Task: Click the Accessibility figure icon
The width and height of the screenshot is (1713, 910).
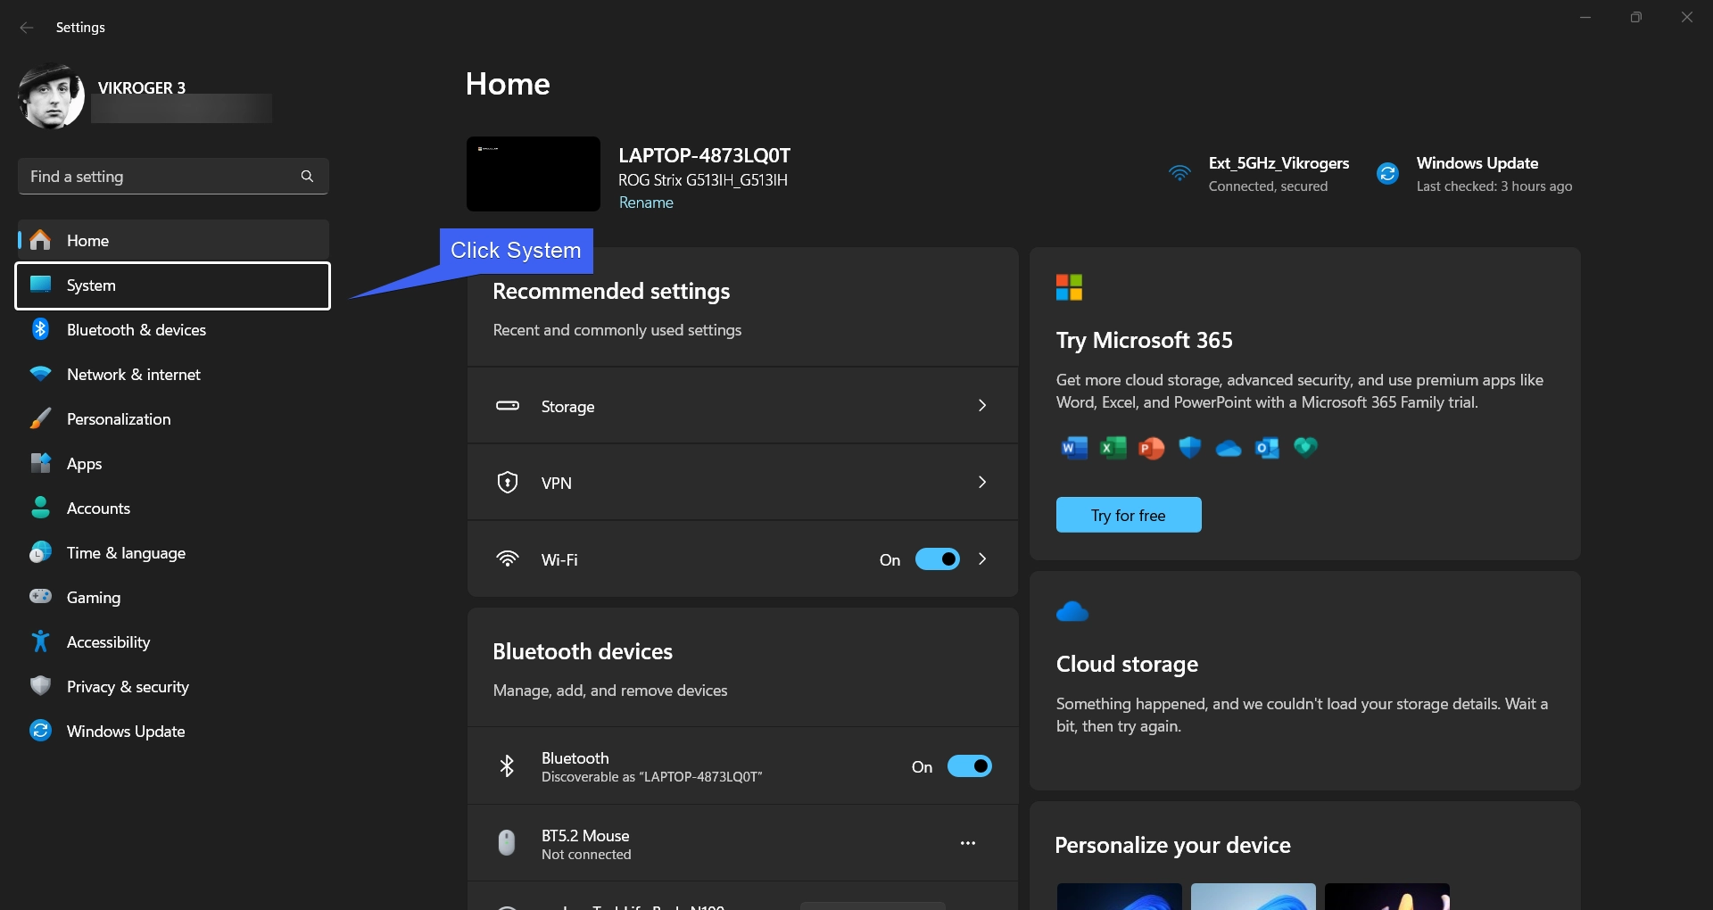Action: [x=40, y=641]
